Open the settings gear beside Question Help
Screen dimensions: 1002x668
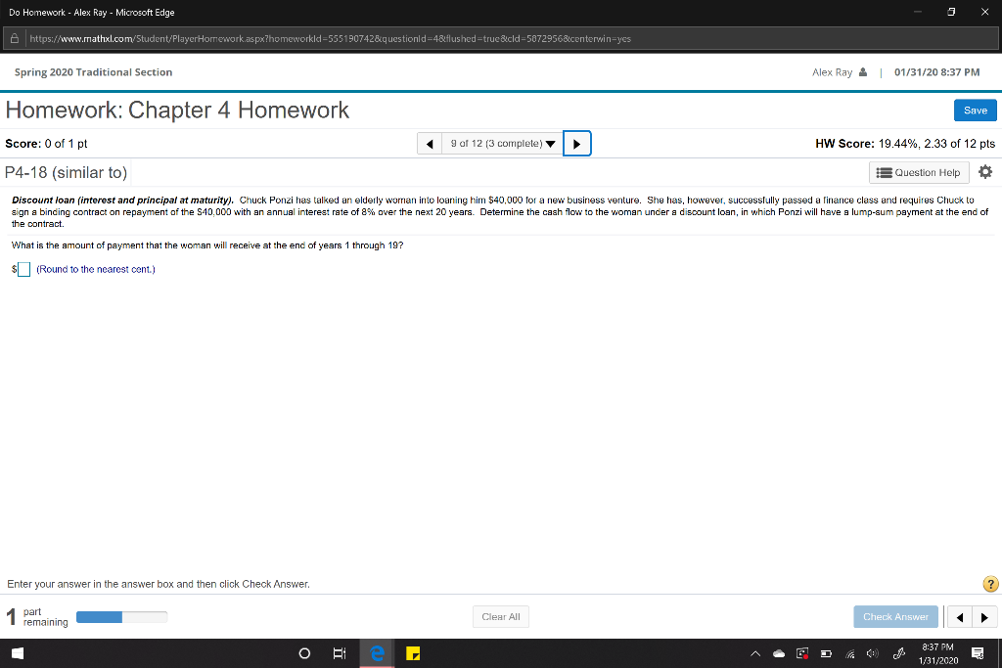pyautogui.click(x=985, y=172)
